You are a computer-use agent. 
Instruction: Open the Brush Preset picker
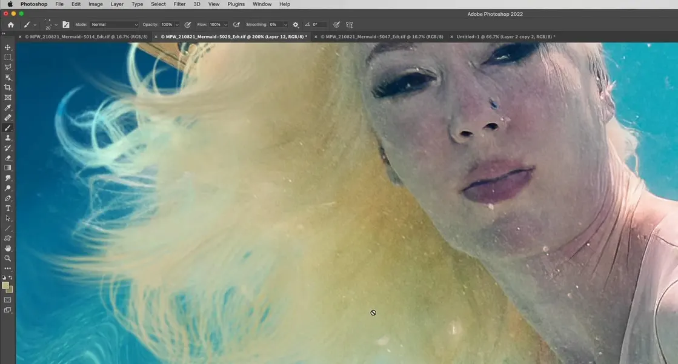click(x=50, y=25)
